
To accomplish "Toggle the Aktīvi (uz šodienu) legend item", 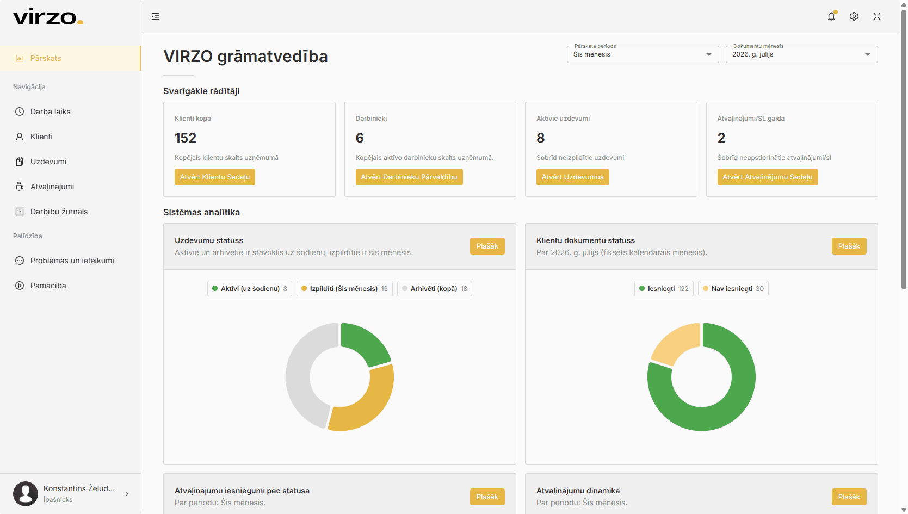I will tap(250, 289).
